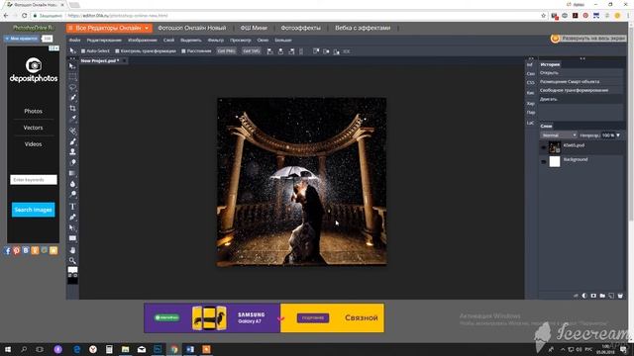This screenshot has height=356, width=634.
Task: Select the Eraser tool
Action: coord(72,162)
